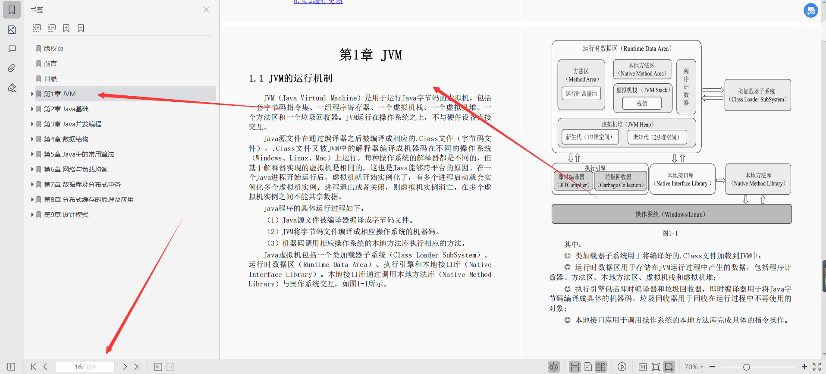This screenshot has height=374, width=826.
Task: Select the 第9章 设计模式 bookmark text
Action: point(66,214)
